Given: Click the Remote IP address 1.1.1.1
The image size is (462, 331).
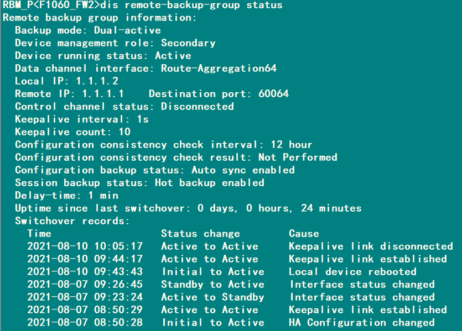Looking at the screenshot, I should pos(103,94).
